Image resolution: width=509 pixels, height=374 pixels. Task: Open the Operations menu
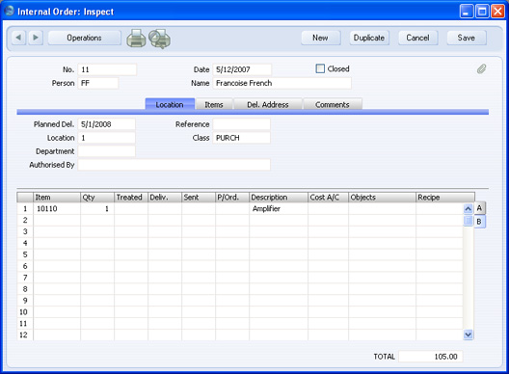[x=85, y=38]
